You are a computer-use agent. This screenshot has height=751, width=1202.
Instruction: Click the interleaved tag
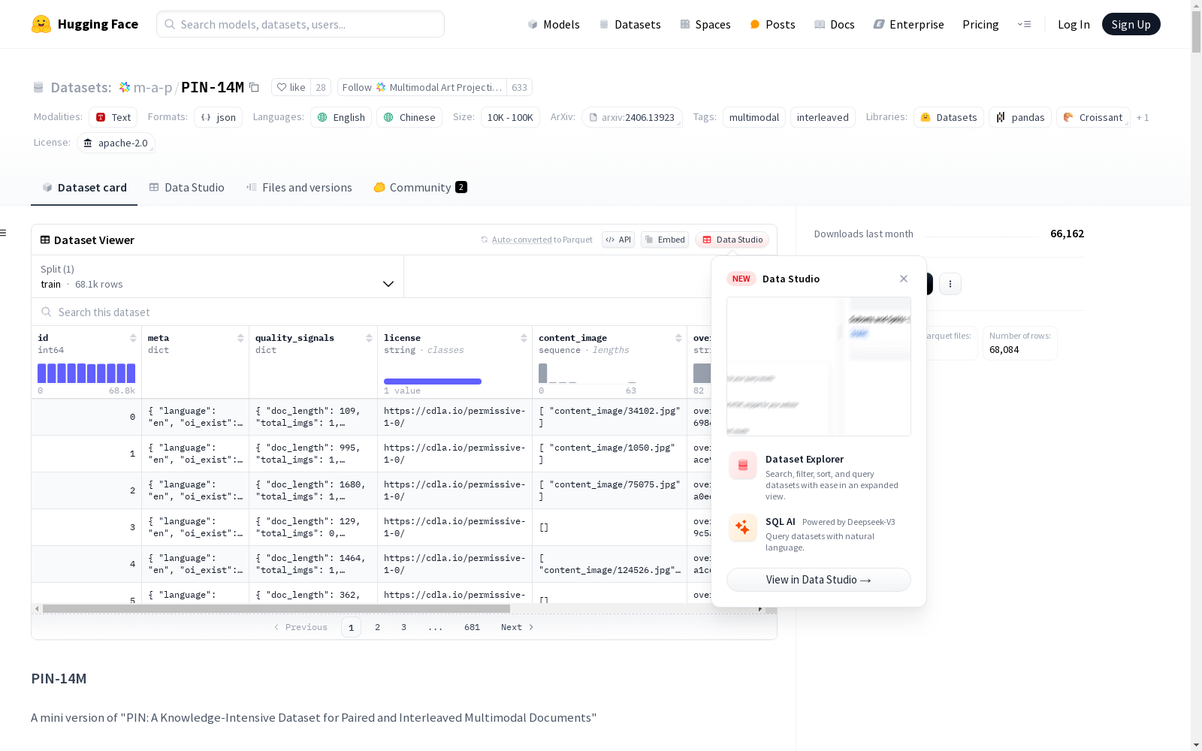[823, 117]
